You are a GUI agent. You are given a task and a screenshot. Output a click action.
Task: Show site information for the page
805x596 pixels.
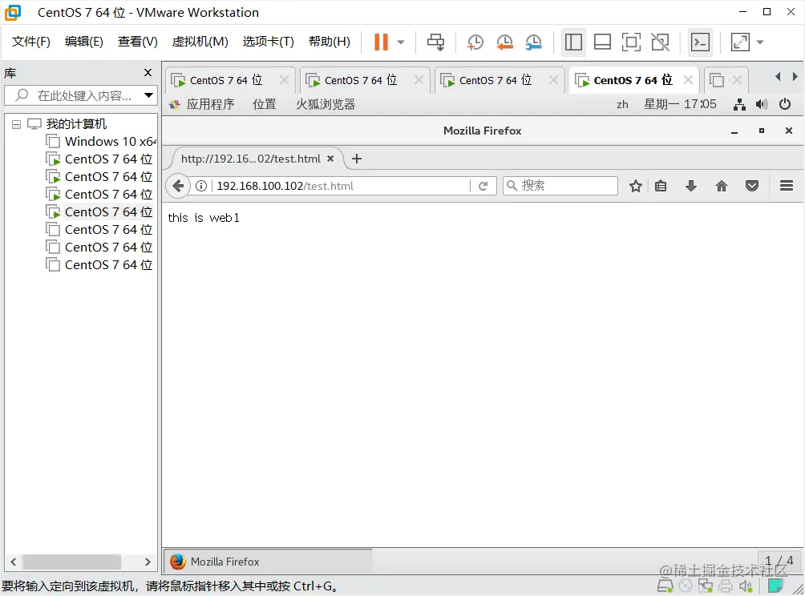201,186
